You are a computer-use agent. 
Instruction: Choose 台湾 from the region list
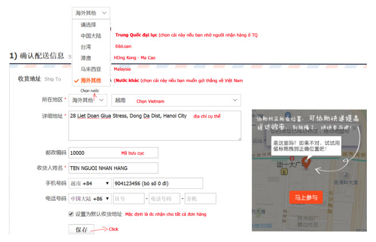[x=86, y=47]
